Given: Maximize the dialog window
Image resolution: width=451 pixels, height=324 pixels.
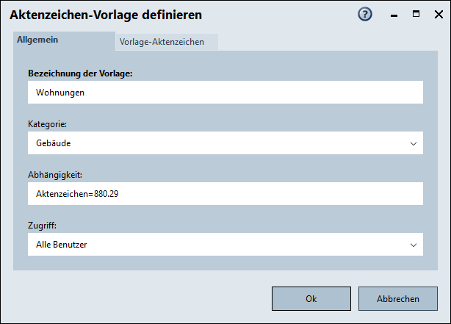Looking at the screenshot, I should tap(416, 14).
